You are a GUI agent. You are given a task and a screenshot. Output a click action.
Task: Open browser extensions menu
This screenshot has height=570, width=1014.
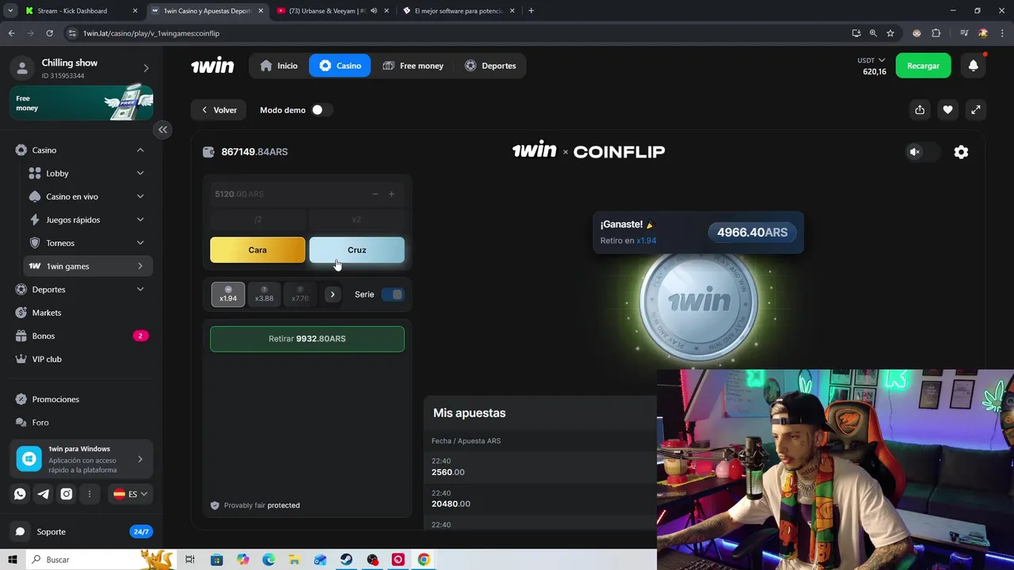[x=936, y=33]
